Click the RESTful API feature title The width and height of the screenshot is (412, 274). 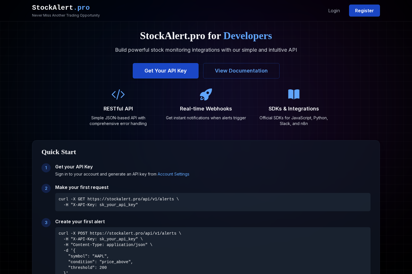pyautogui.click(x=118, y=109)
